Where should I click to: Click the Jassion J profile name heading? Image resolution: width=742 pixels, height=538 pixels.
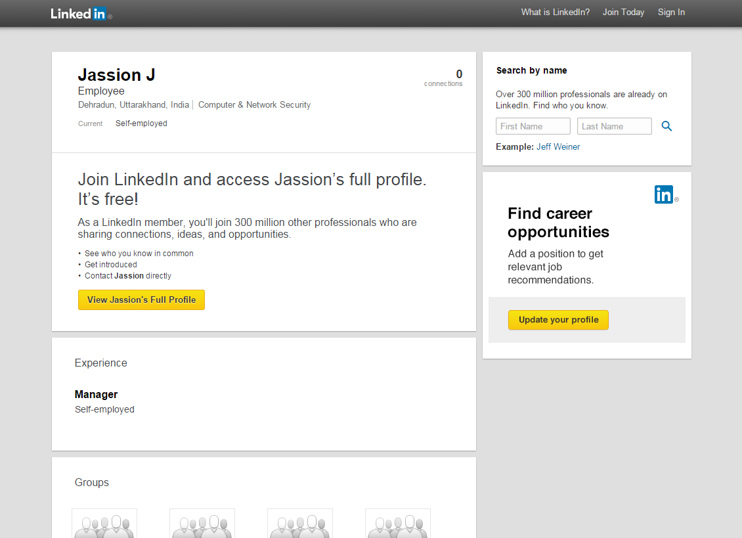coord(116,75)
